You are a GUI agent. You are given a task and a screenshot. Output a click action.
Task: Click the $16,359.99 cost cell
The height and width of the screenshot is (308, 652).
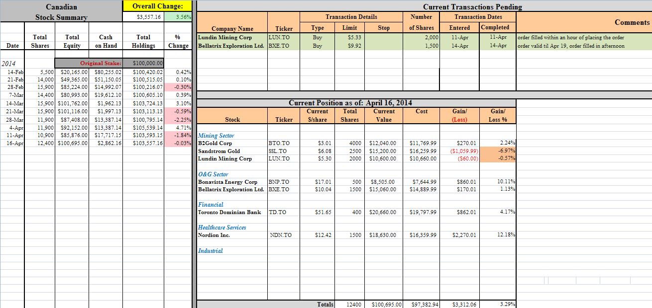422,235
